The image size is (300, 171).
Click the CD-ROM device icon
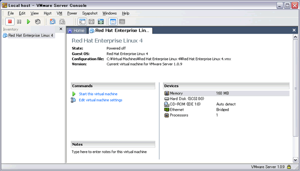[167, 104]
